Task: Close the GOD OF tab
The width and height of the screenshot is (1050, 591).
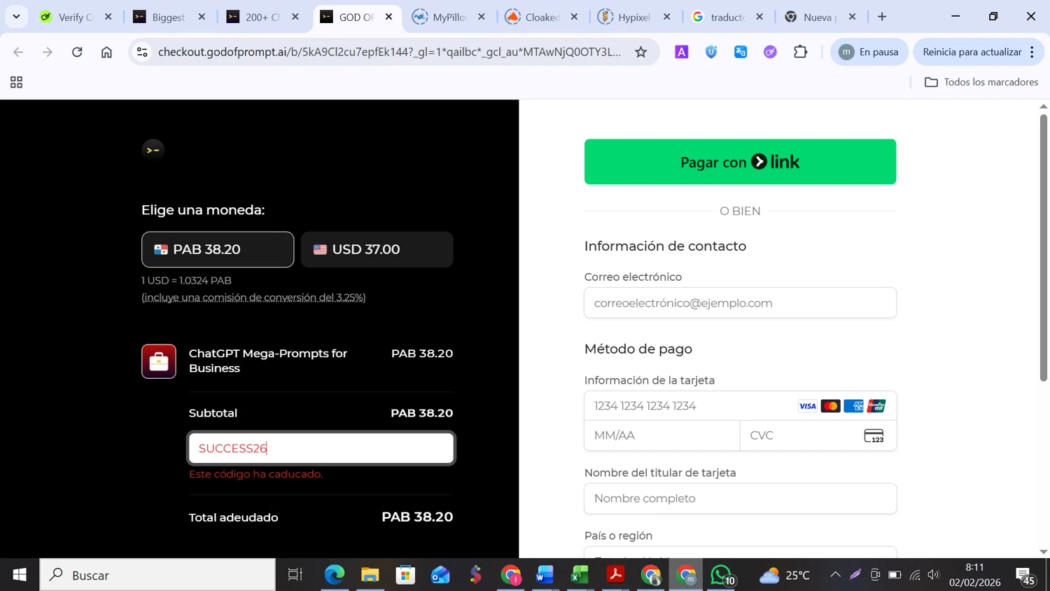Action: pos(389,17)
